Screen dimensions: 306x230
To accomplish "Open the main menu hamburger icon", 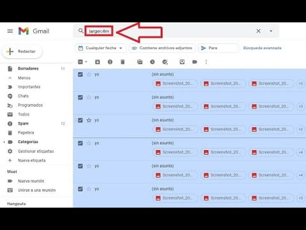I will 10,31.
